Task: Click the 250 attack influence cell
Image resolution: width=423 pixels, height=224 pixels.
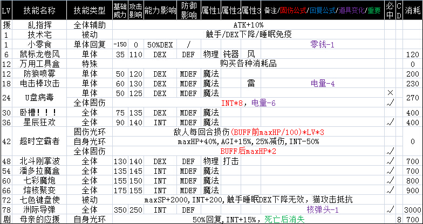Action: pos(136,209)
